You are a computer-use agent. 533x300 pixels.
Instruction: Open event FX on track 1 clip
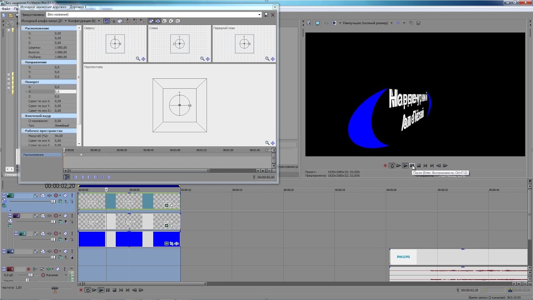coord(177,205)
